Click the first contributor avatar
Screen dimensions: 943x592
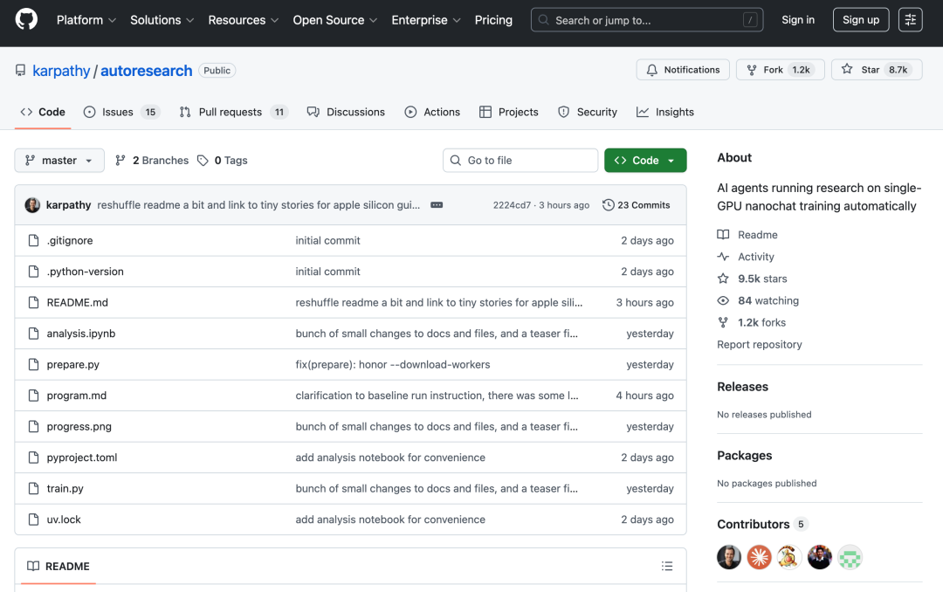[729, 557]
